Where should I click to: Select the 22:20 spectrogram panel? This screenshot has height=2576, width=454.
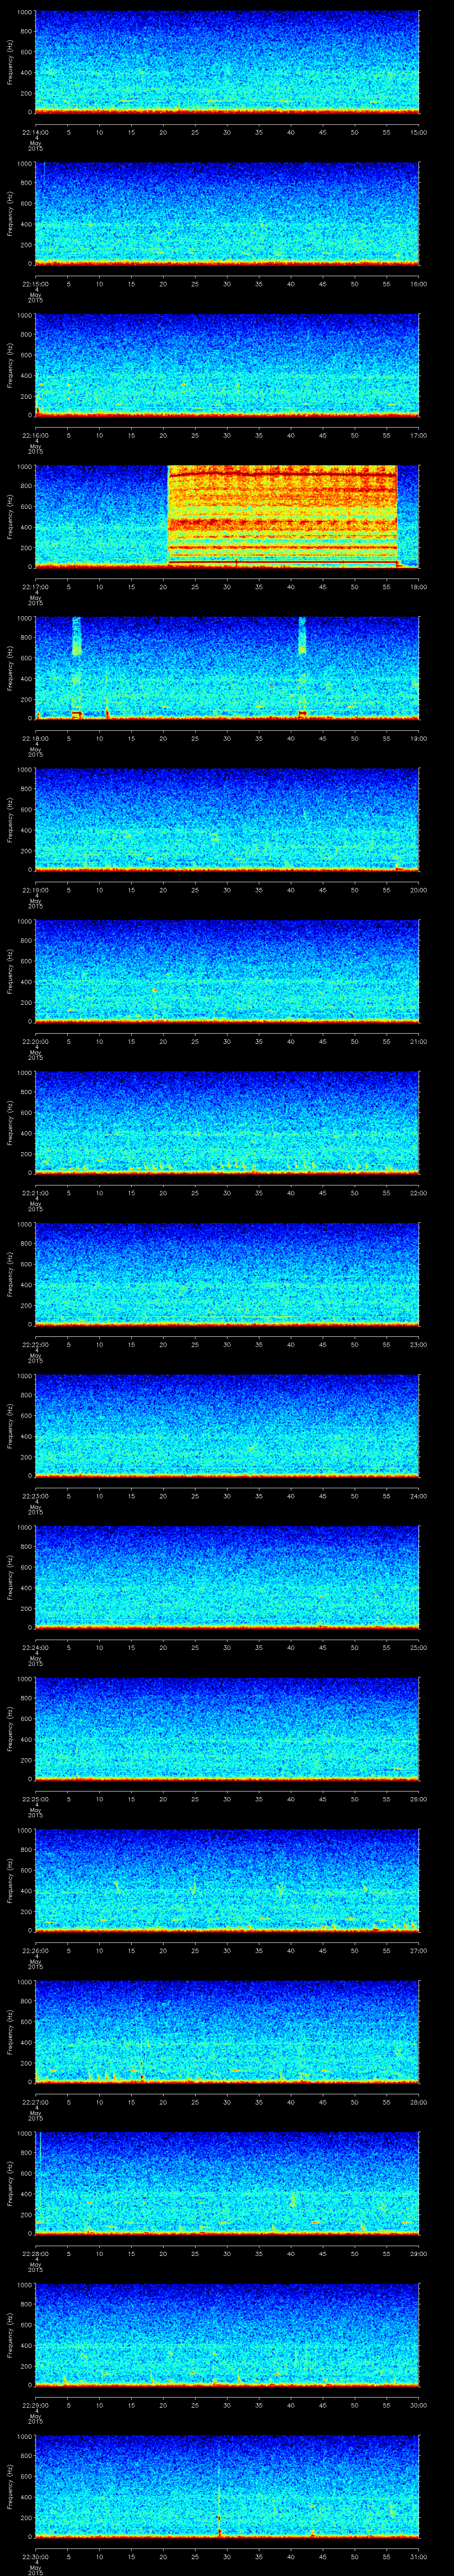[x=227, y=971]
